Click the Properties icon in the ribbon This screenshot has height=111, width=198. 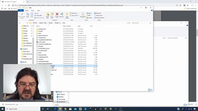83,14
